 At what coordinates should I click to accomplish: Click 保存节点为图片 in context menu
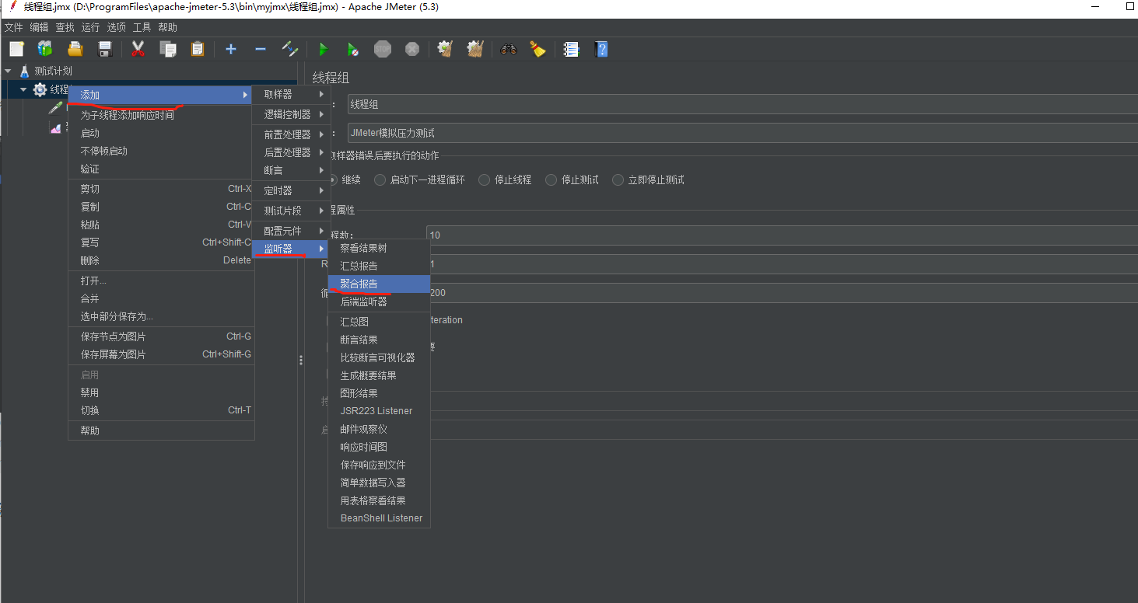[161, 336]
